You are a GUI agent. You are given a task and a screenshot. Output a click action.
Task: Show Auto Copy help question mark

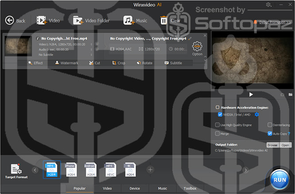click(x=289, y=133)
